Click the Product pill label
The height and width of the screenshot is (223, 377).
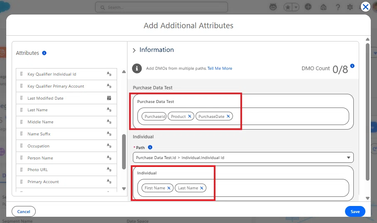click(178, 116)
